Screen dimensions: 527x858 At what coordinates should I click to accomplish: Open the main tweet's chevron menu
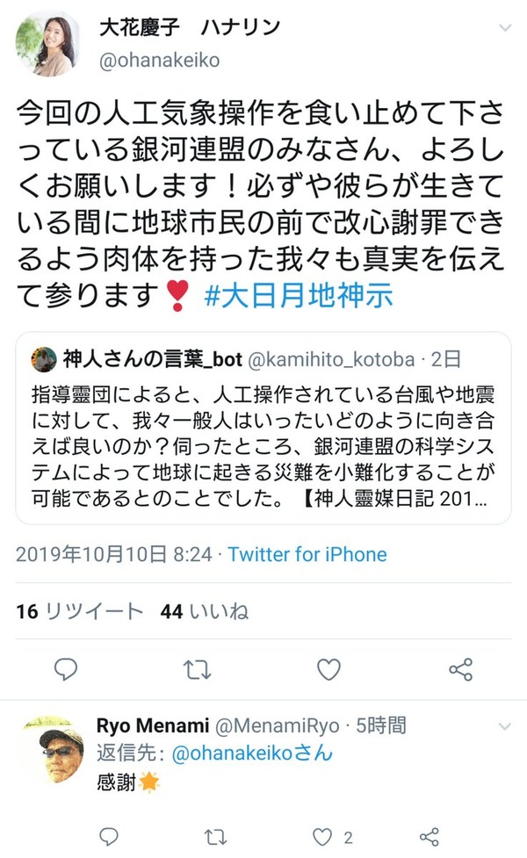coord(504,28)
